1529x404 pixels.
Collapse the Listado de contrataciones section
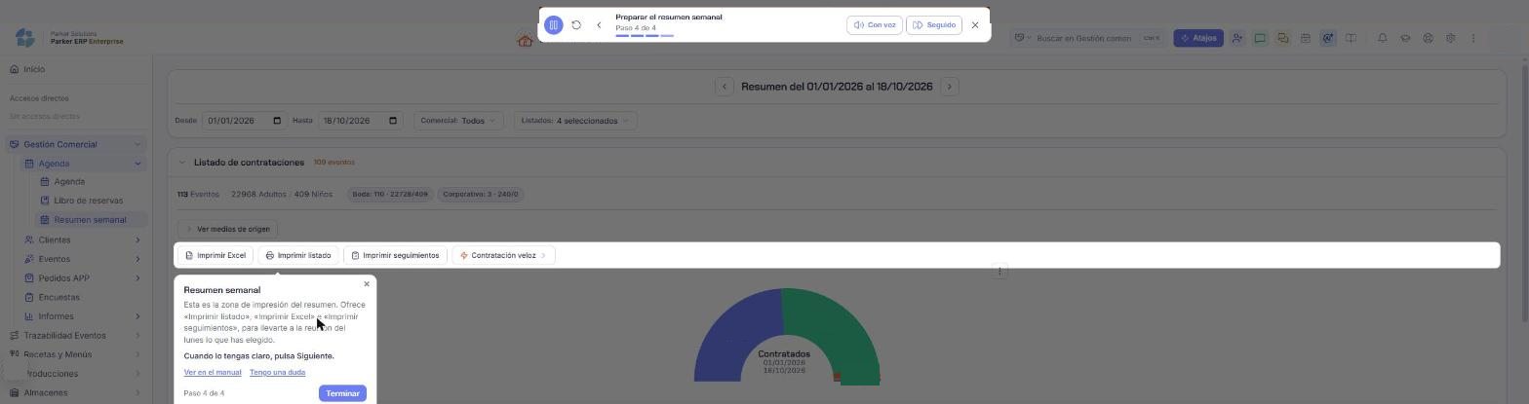click(181, 163)
